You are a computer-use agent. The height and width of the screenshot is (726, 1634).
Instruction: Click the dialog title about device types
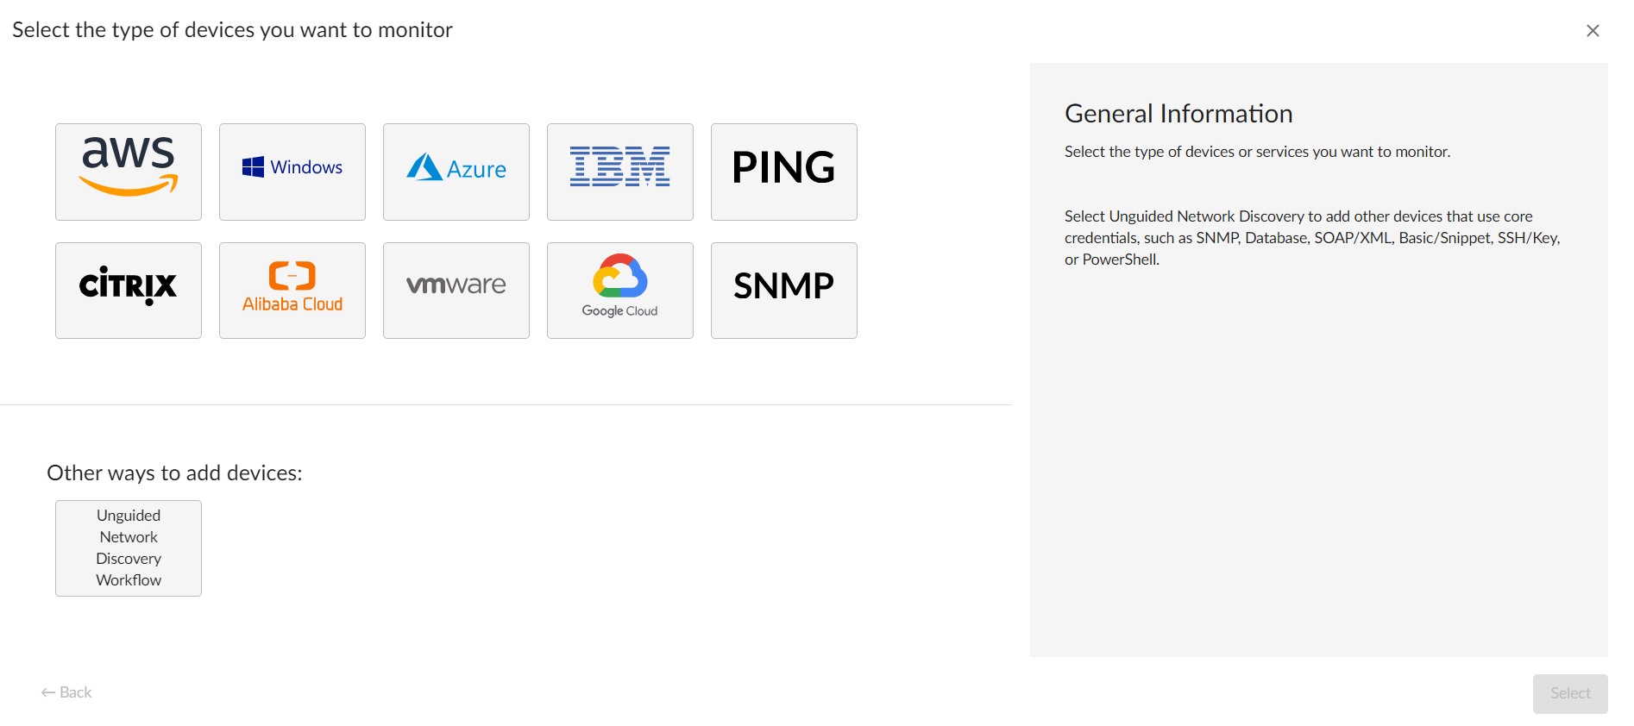[232, 30]
